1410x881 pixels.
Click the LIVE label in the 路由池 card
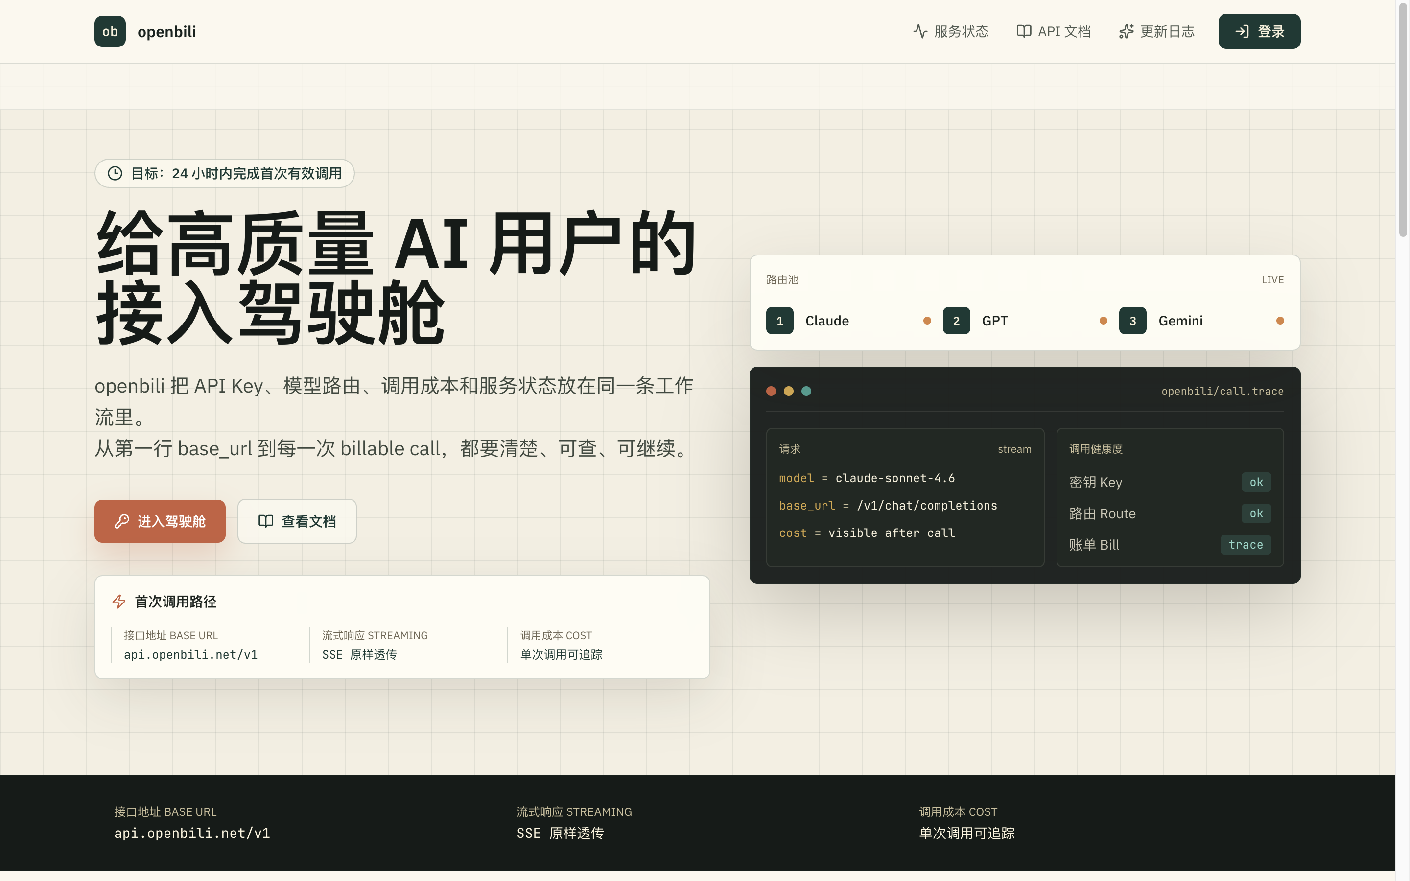pos(1272,279)
